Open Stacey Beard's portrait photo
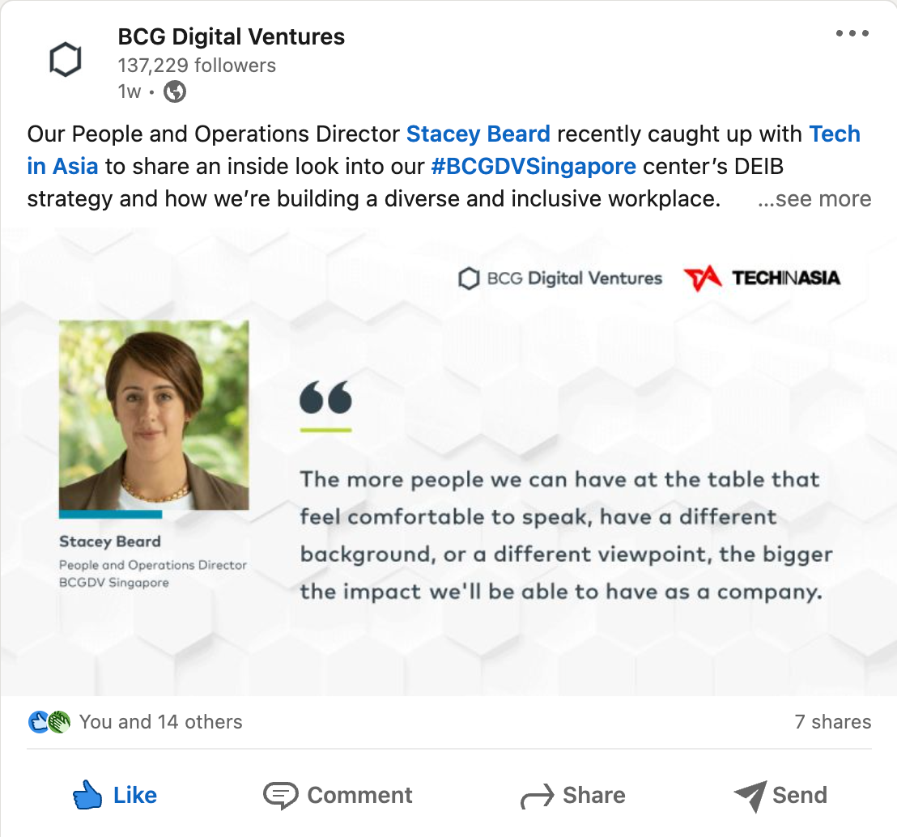 coord(154,414)
